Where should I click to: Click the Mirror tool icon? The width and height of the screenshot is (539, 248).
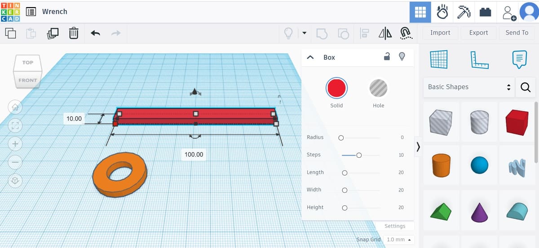point(385,33)
